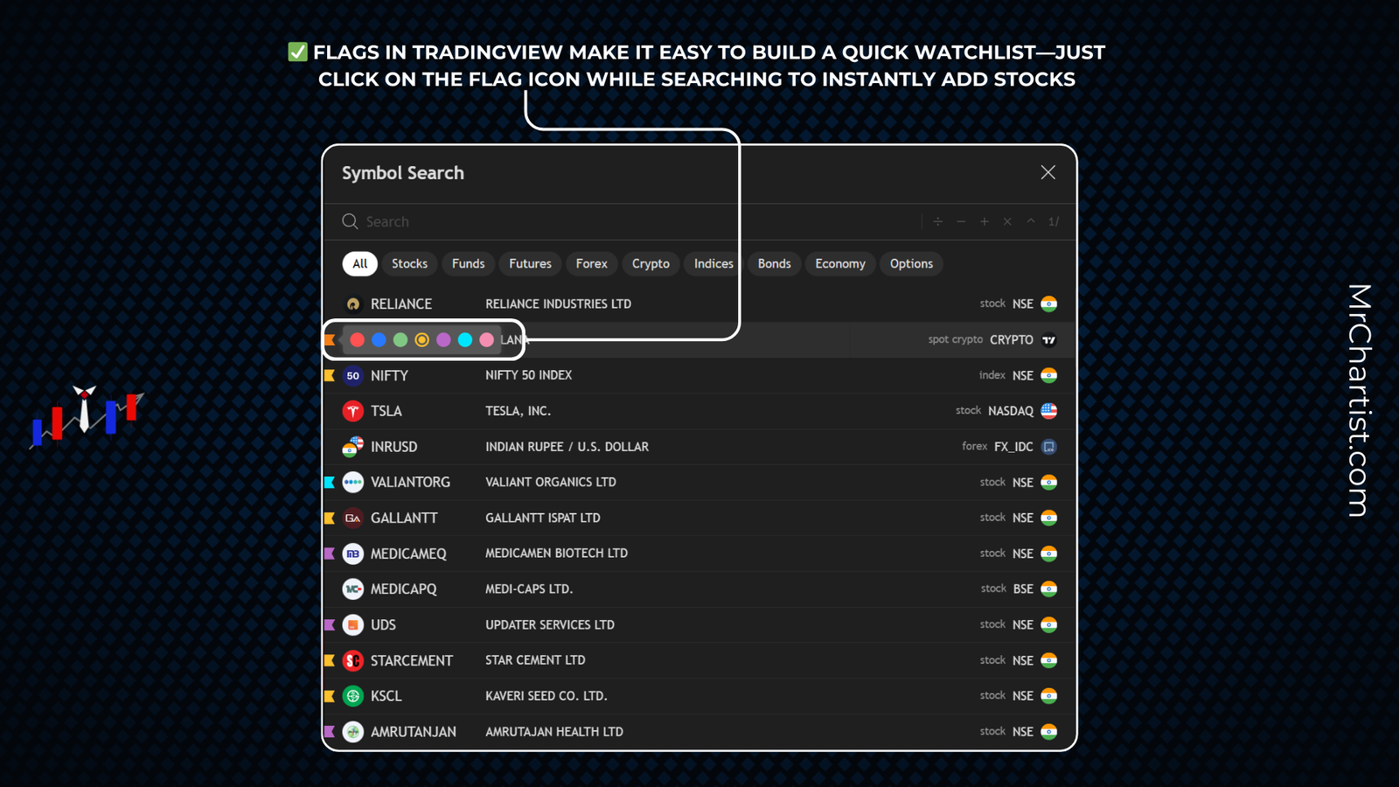This screenshot has height=787, width=1399.
Task: Toggle the orange flag on the STARCEMENT row
Action: pyautogui.click(x=330, y=661)
